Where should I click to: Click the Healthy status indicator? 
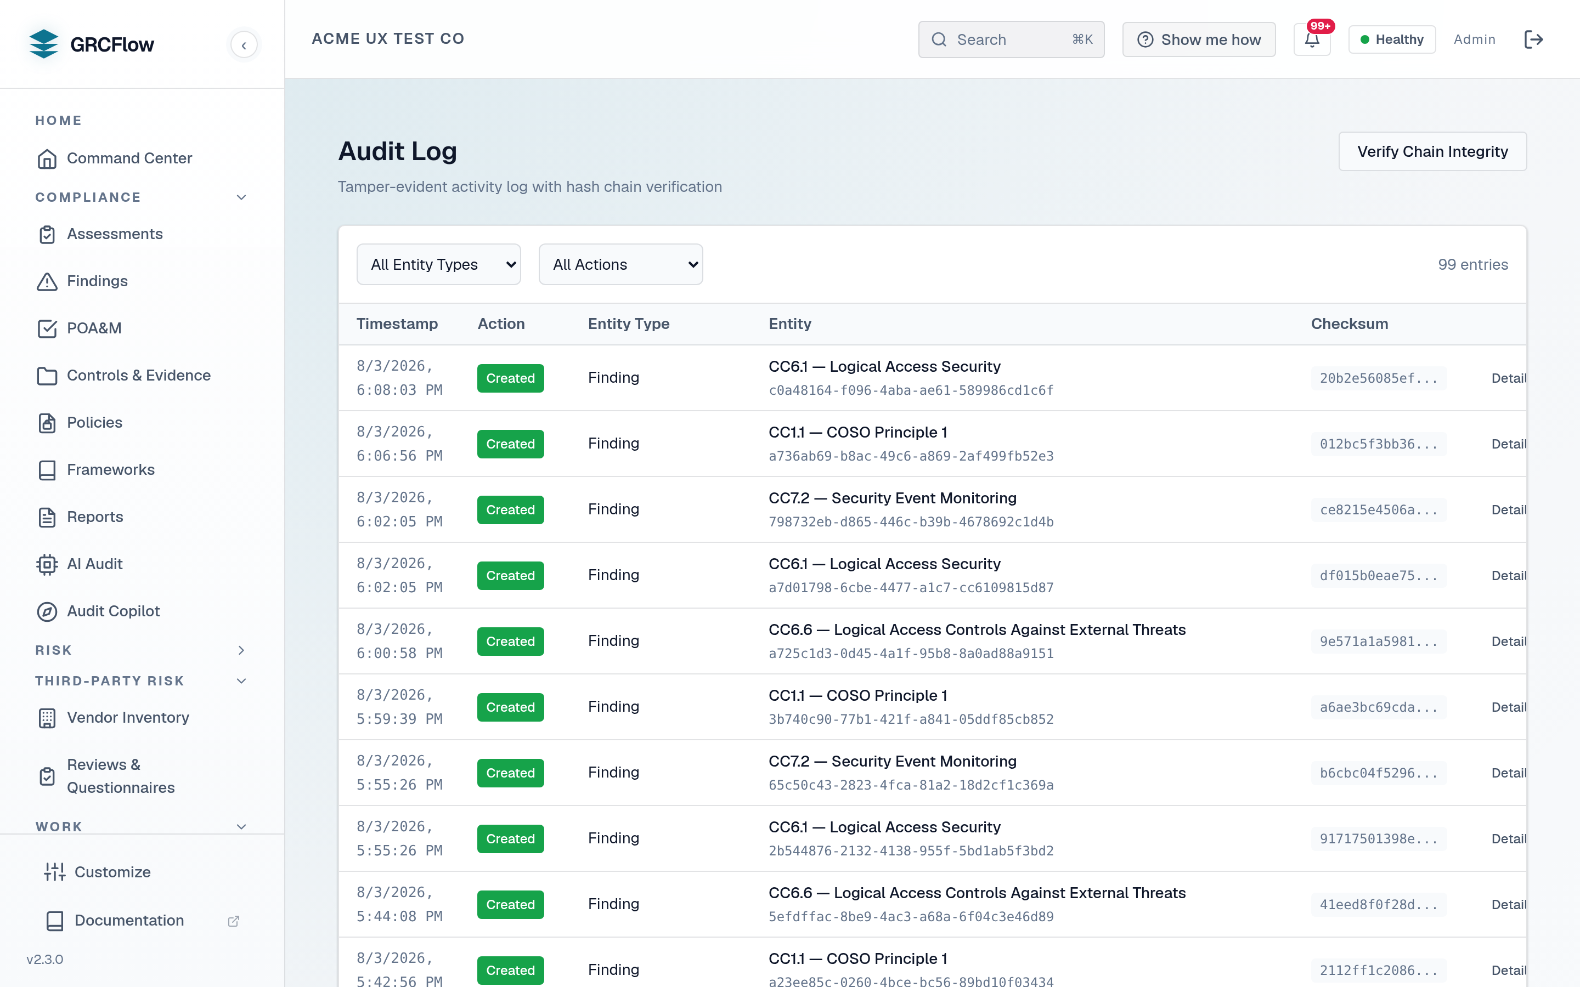coord(1392,39)
